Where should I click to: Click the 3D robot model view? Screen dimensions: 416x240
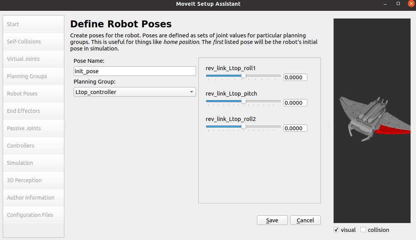coord(372,121)
